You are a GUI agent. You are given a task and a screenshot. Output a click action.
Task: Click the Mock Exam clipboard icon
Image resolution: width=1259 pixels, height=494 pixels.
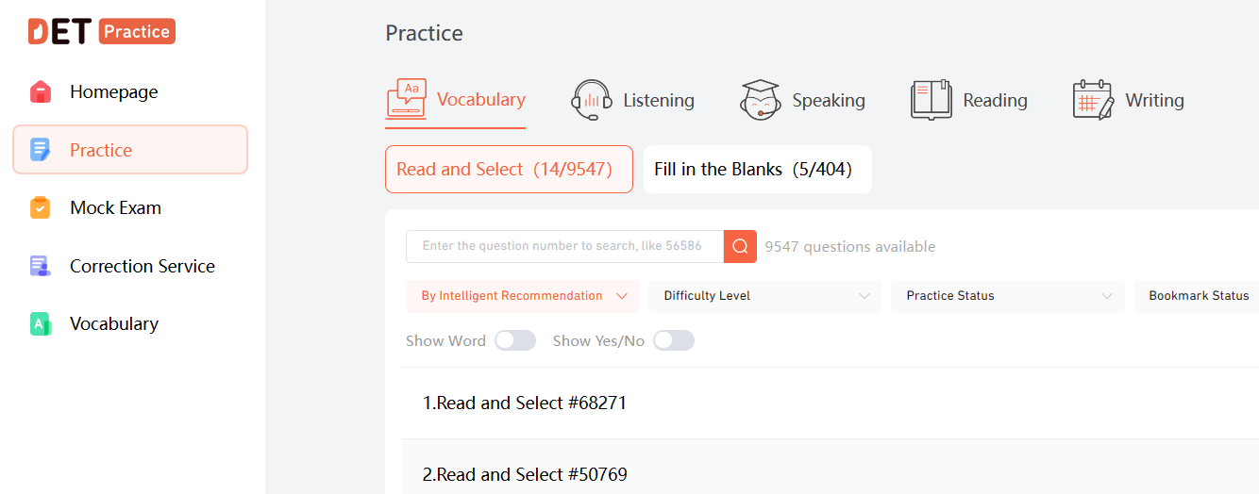click(40, 207)
